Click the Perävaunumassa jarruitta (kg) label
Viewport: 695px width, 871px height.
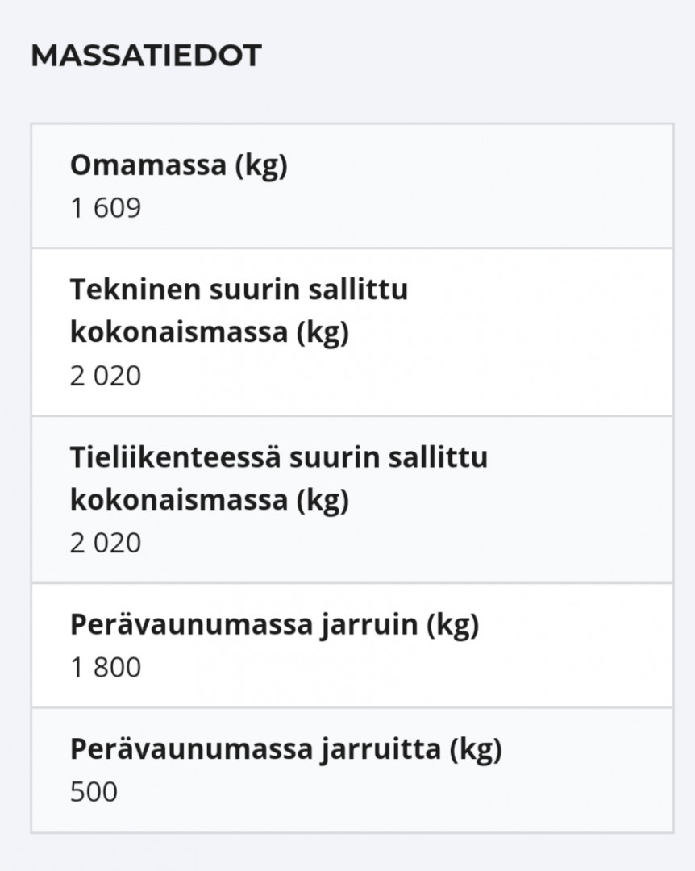285,750
